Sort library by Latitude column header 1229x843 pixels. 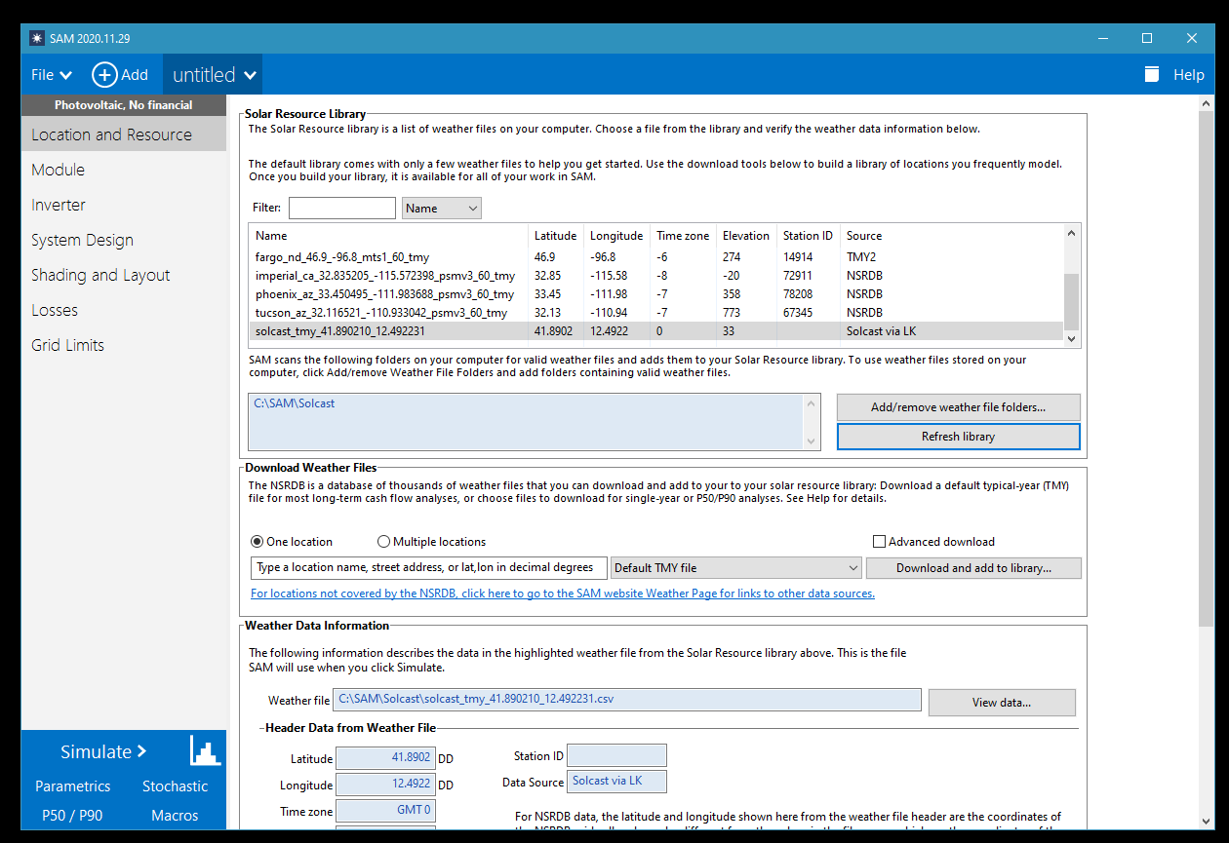tap(555, 236)
